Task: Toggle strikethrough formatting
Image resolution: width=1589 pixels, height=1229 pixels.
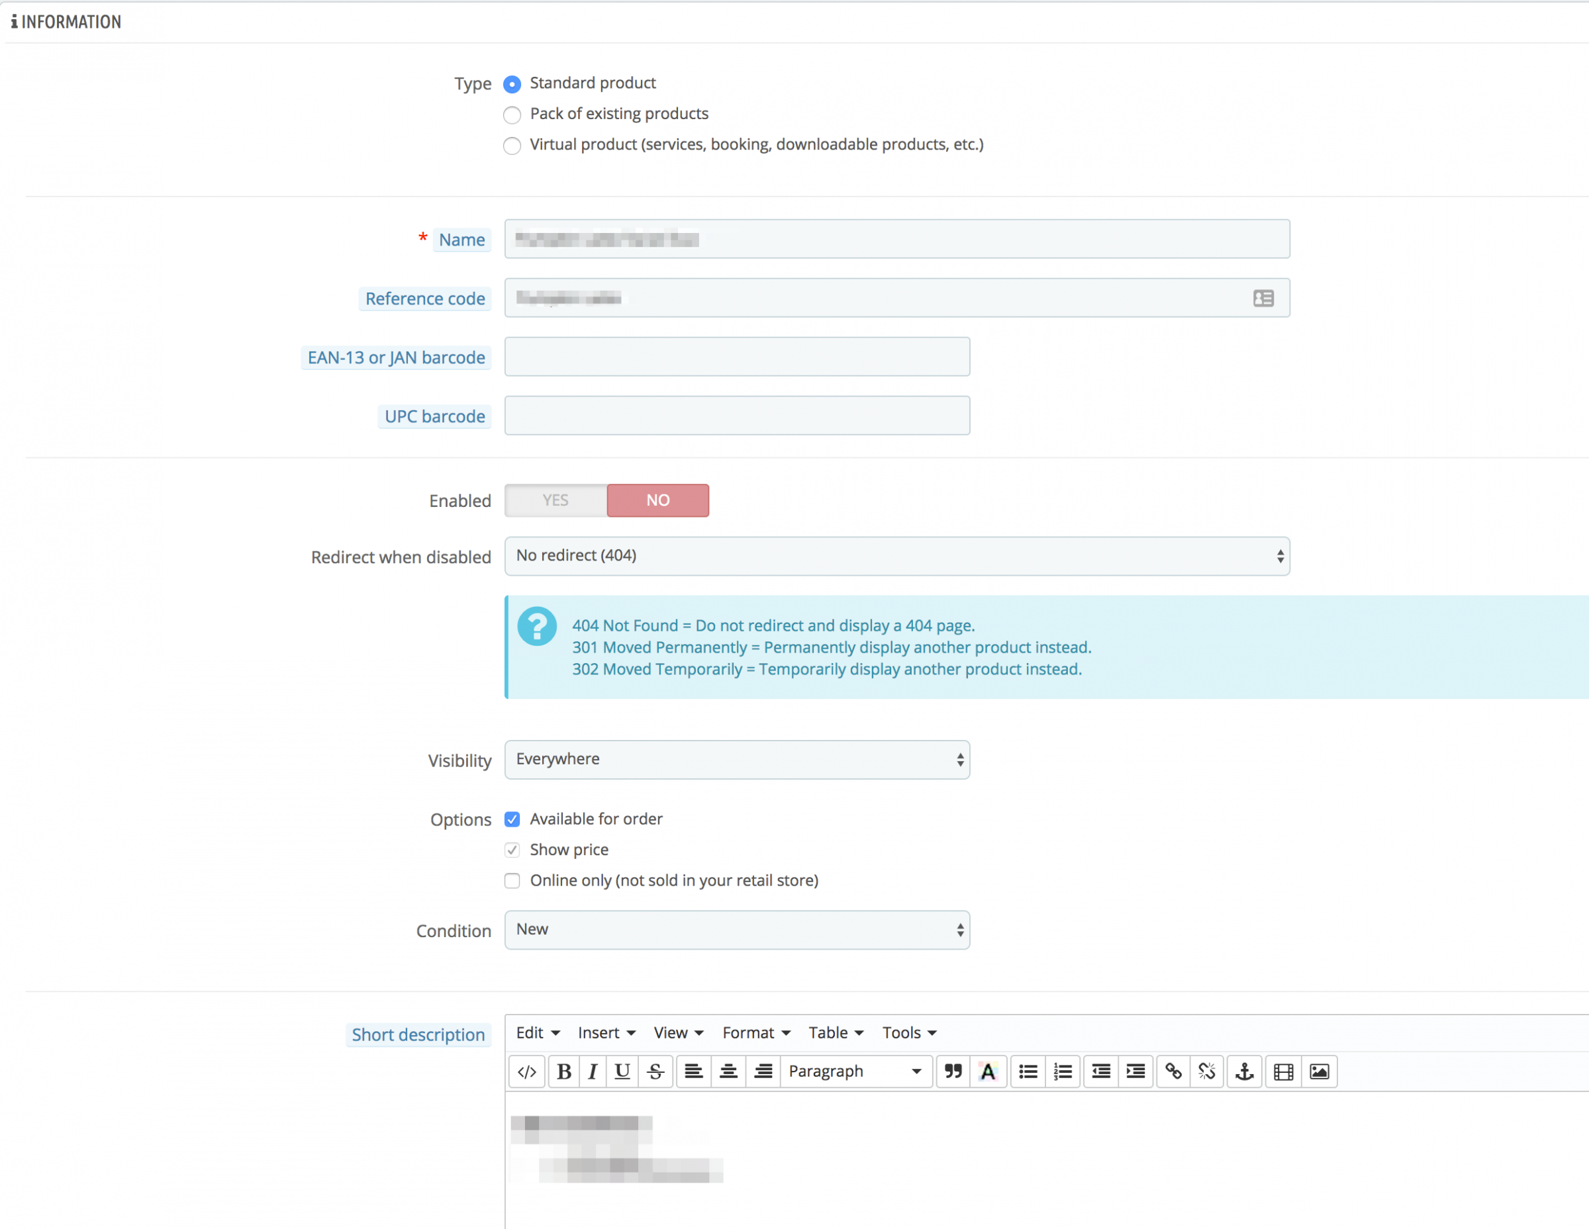Action: (655, 1071)
